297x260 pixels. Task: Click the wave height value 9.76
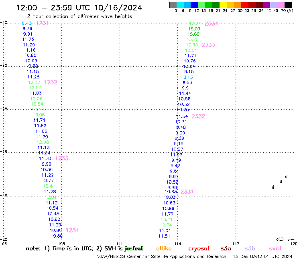coord(27,28)
